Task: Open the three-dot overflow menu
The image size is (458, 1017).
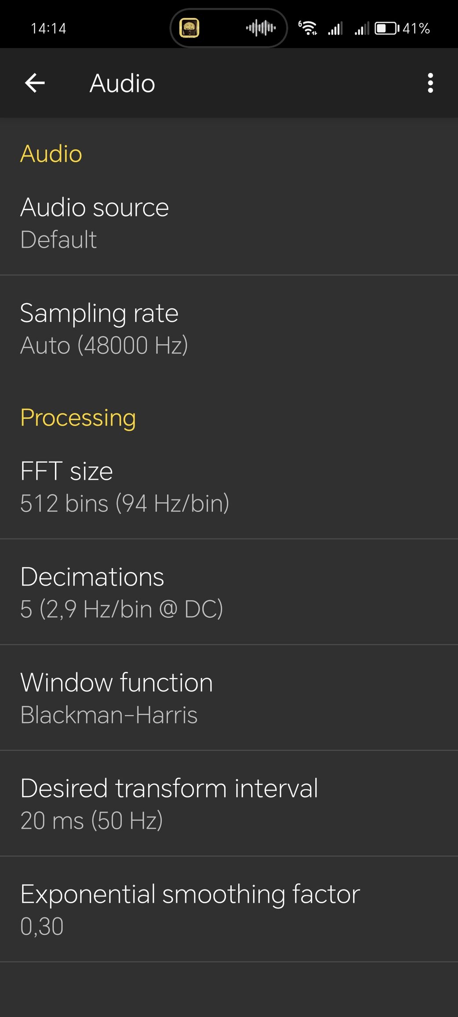Action: (x=430, y=83)
